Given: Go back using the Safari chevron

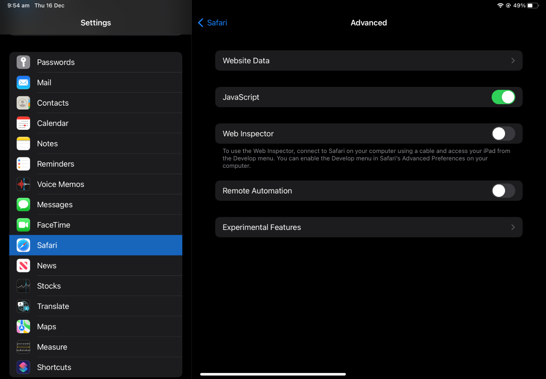Looking at the screenshot, I should 201,23.
